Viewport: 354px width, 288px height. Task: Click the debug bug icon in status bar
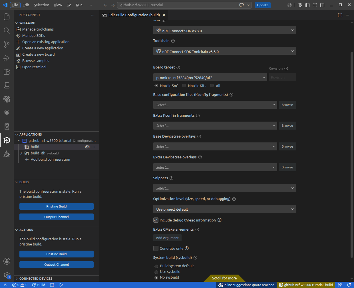(52, 285)
